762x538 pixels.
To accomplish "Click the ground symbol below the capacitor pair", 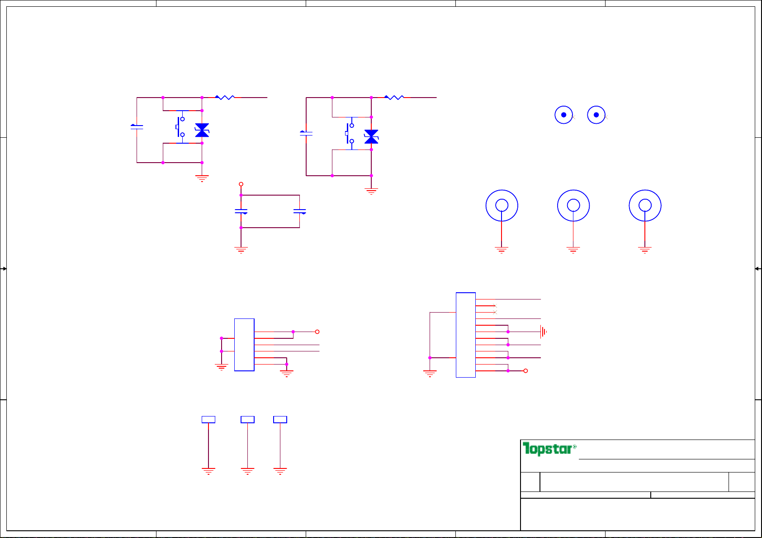I will click(241, 250).
